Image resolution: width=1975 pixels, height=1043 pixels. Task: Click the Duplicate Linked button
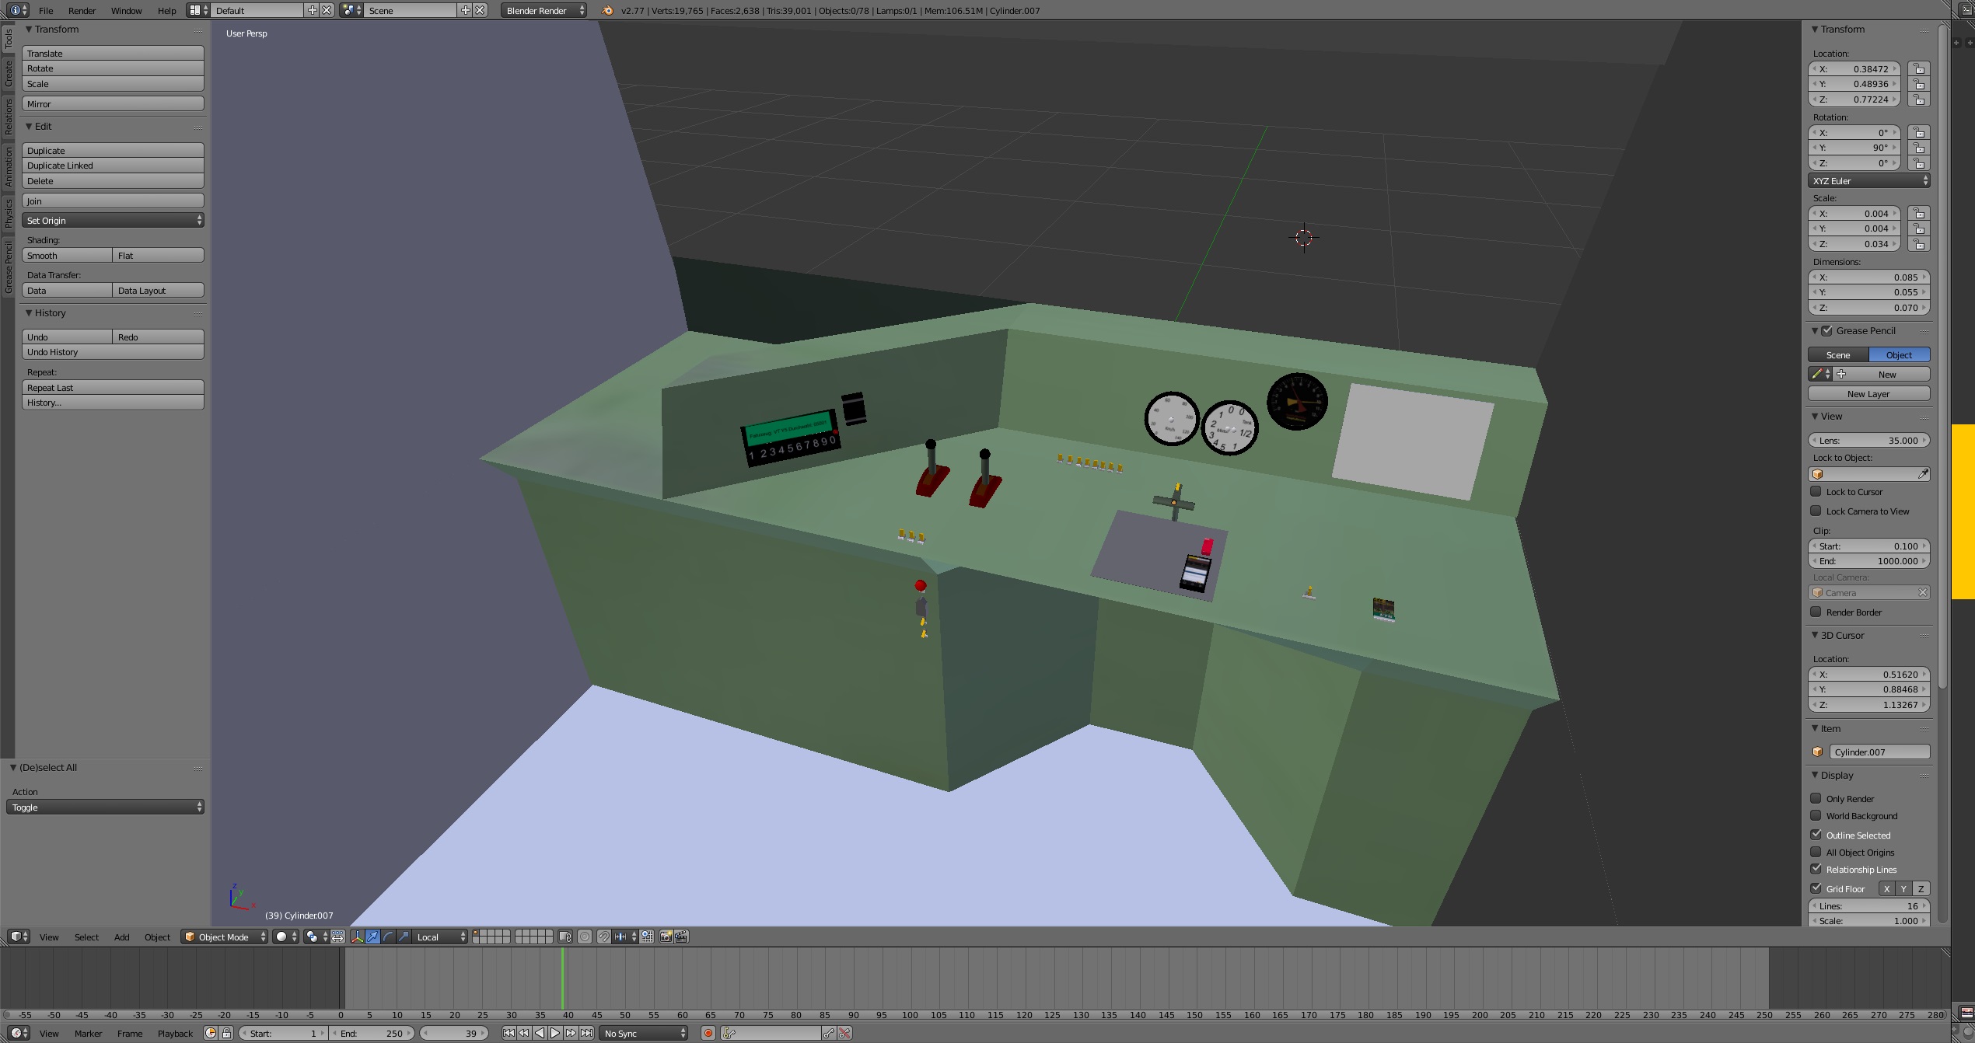[x=113, y=166]
